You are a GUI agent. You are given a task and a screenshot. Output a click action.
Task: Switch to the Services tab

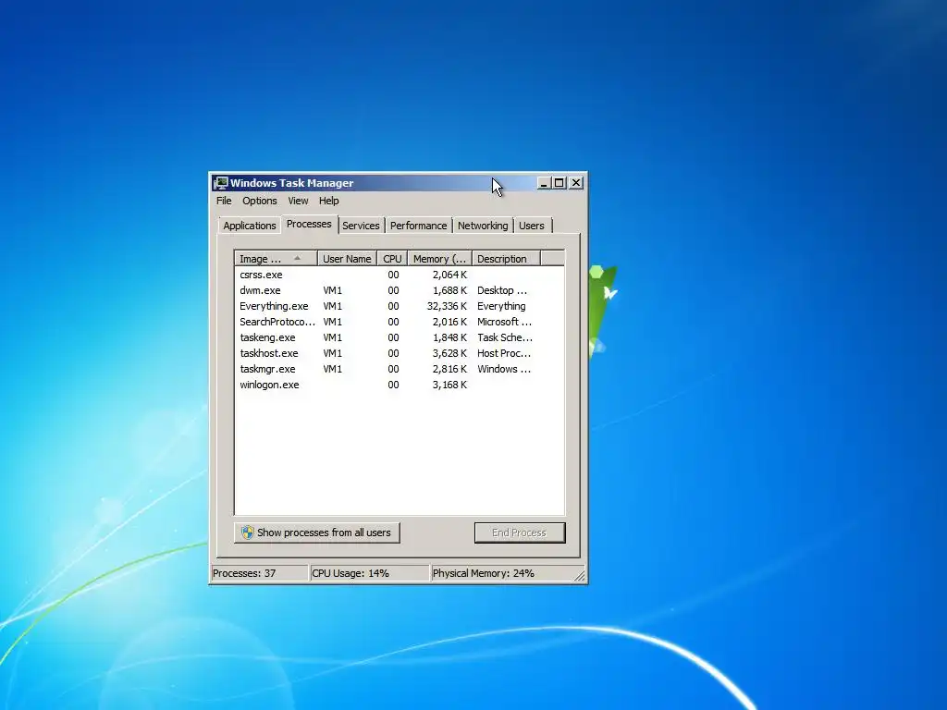click(361, 226)
